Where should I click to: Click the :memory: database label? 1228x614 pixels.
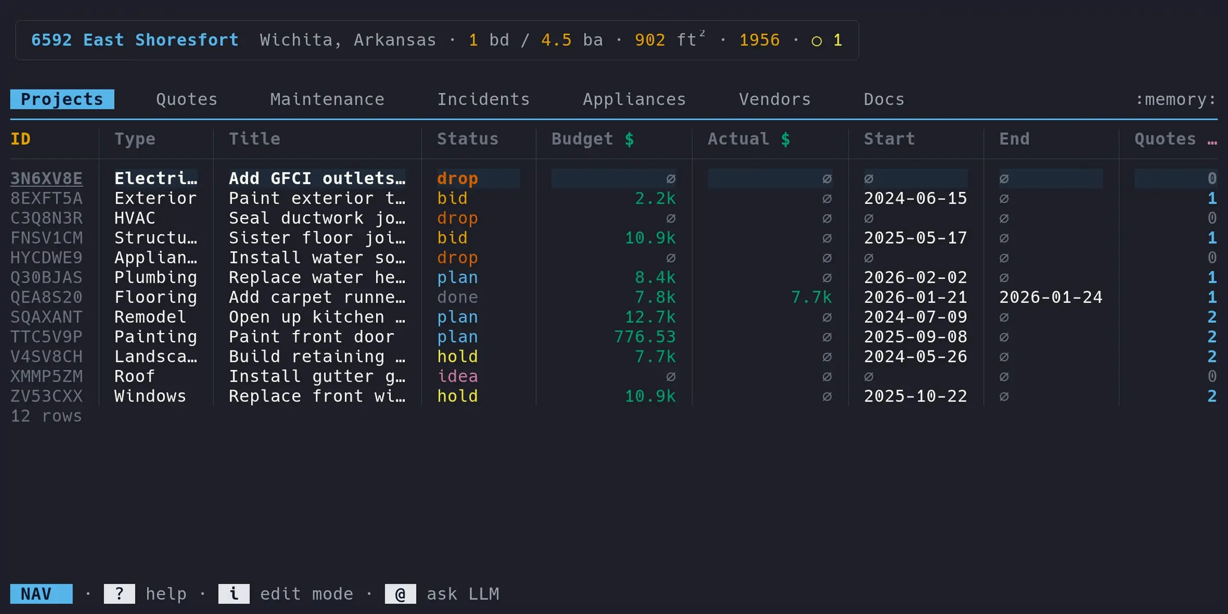pyautogui.click(x=1176, y=99)
